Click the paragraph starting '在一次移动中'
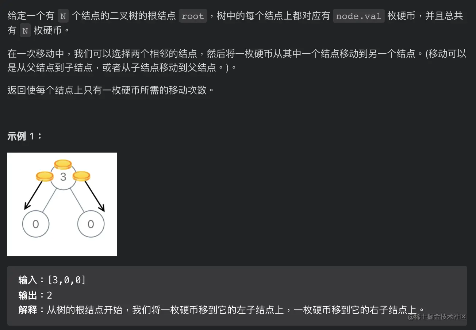 click(237, 61)
